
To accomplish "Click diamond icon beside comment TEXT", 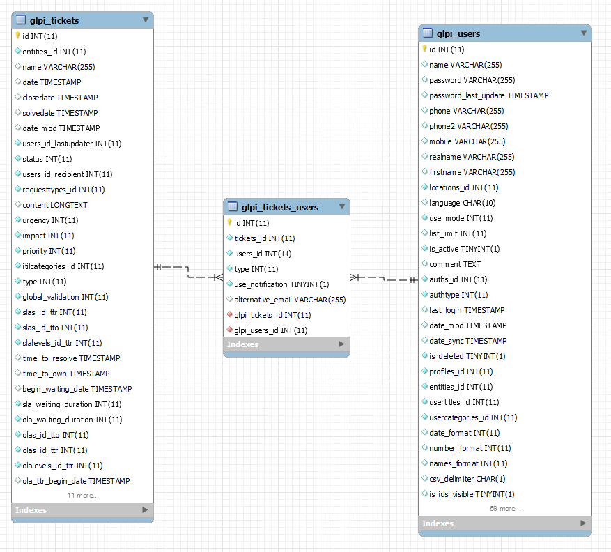I will (425, 263).
